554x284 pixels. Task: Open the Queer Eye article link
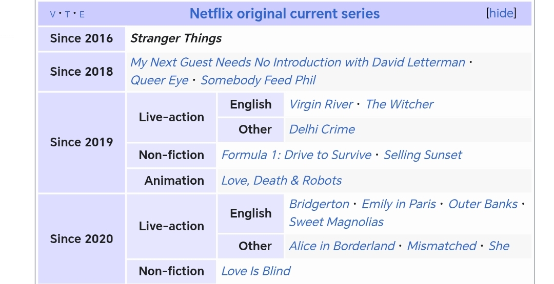(159, 80)
